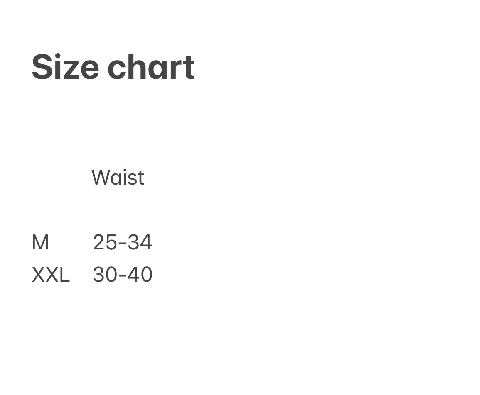Click the number 30 in XXL's waist range
The height and width of the screenshot is (395, 480).
(105, 275)
